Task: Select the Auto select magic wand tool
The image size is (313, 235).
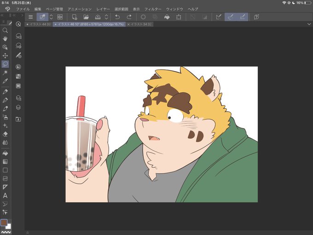Action: [x=5, y=72]
